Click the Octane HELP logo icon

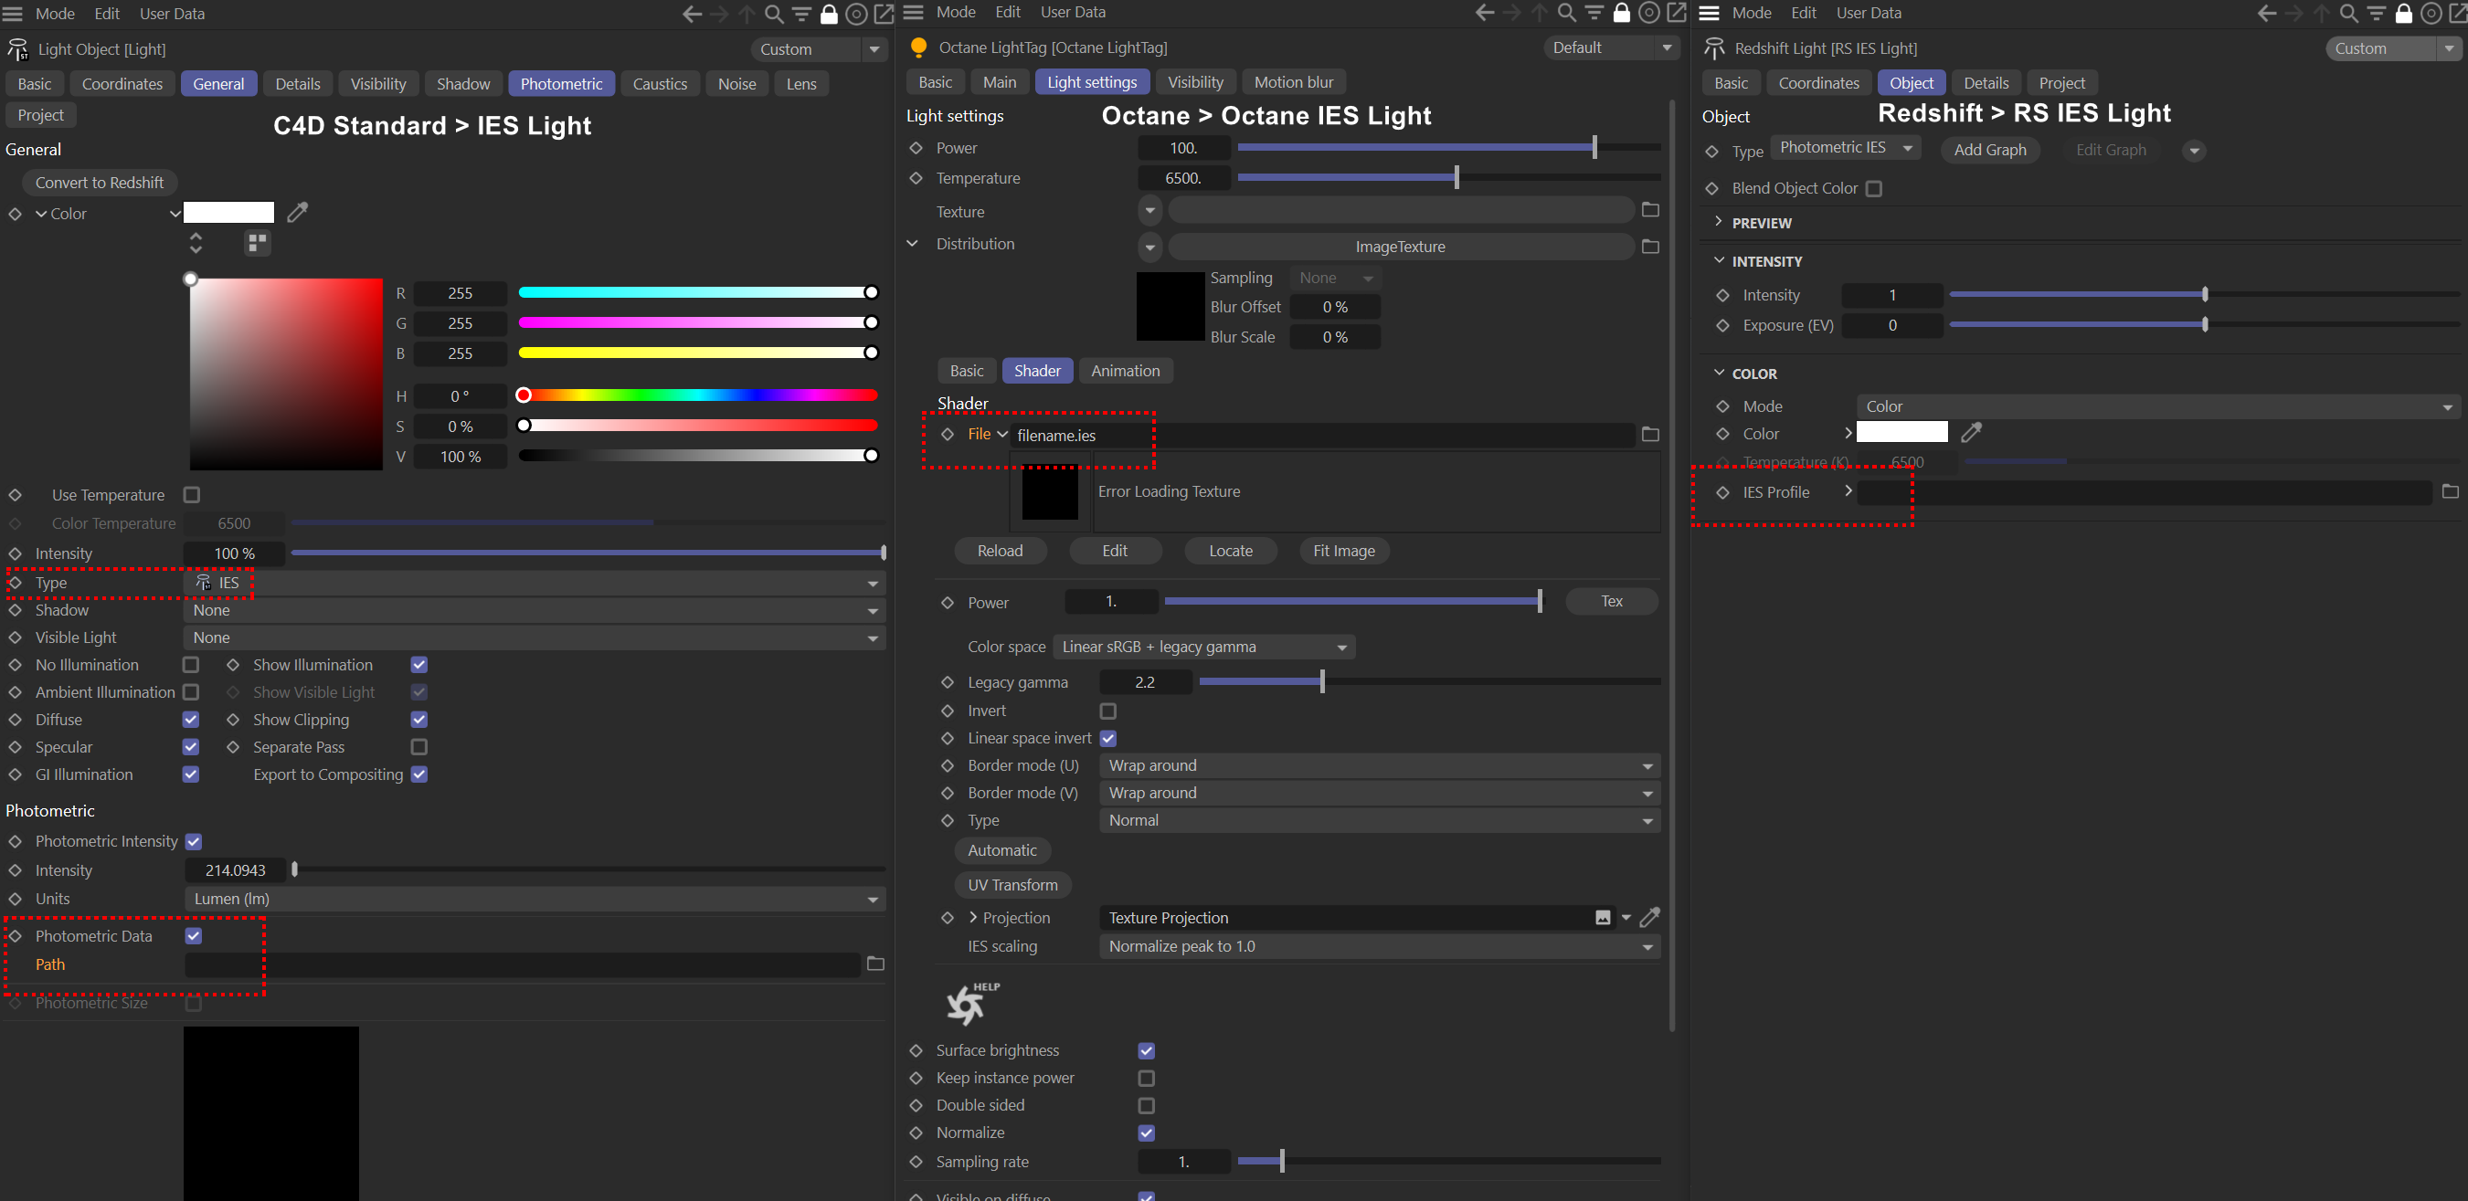click(971, 1003)
